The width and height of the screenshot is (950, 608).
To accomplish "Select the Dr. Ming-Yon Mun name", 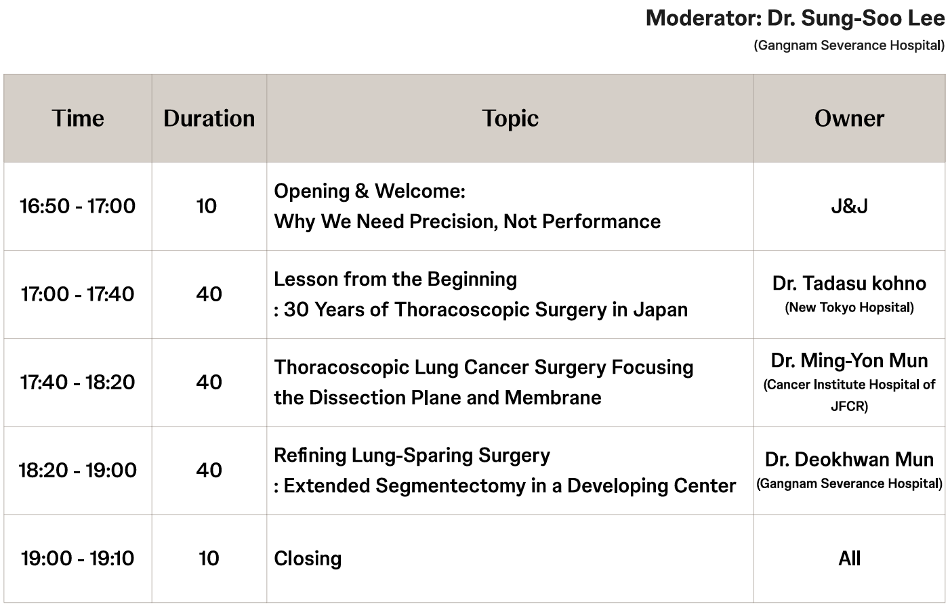I will tap(849, 360).
